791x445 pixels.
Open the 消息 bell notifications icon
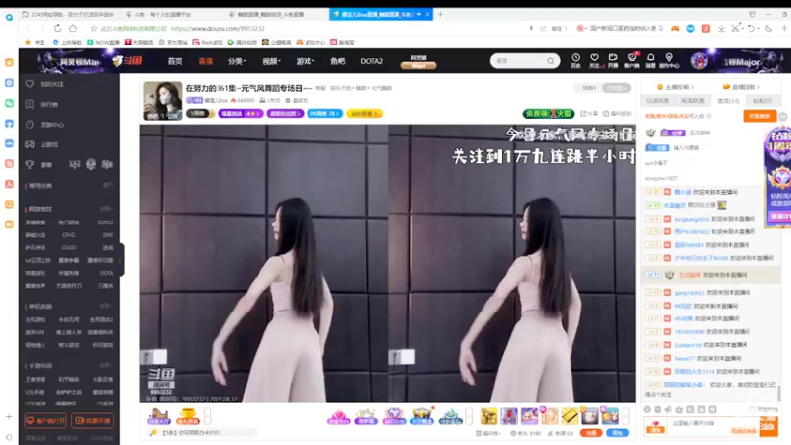tap(651, 60)
